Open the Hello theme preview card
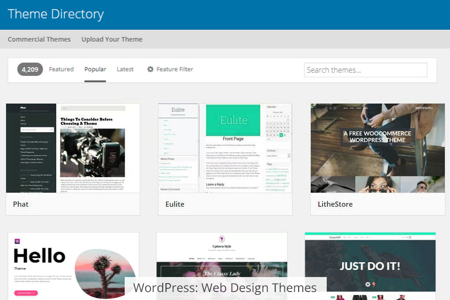 coord(74,266)
